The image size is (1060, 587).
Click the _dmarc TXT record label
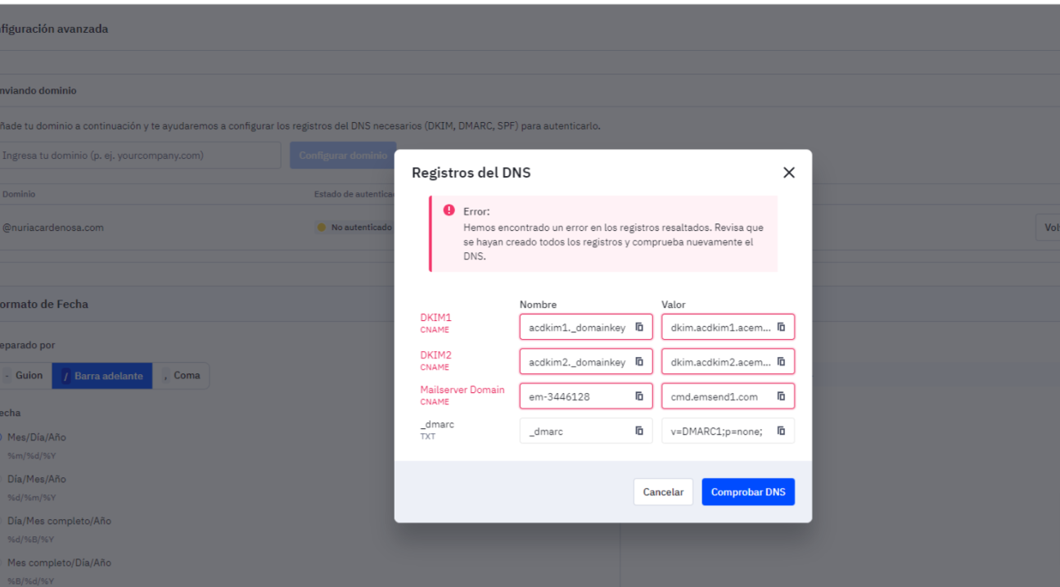point(437,430)
